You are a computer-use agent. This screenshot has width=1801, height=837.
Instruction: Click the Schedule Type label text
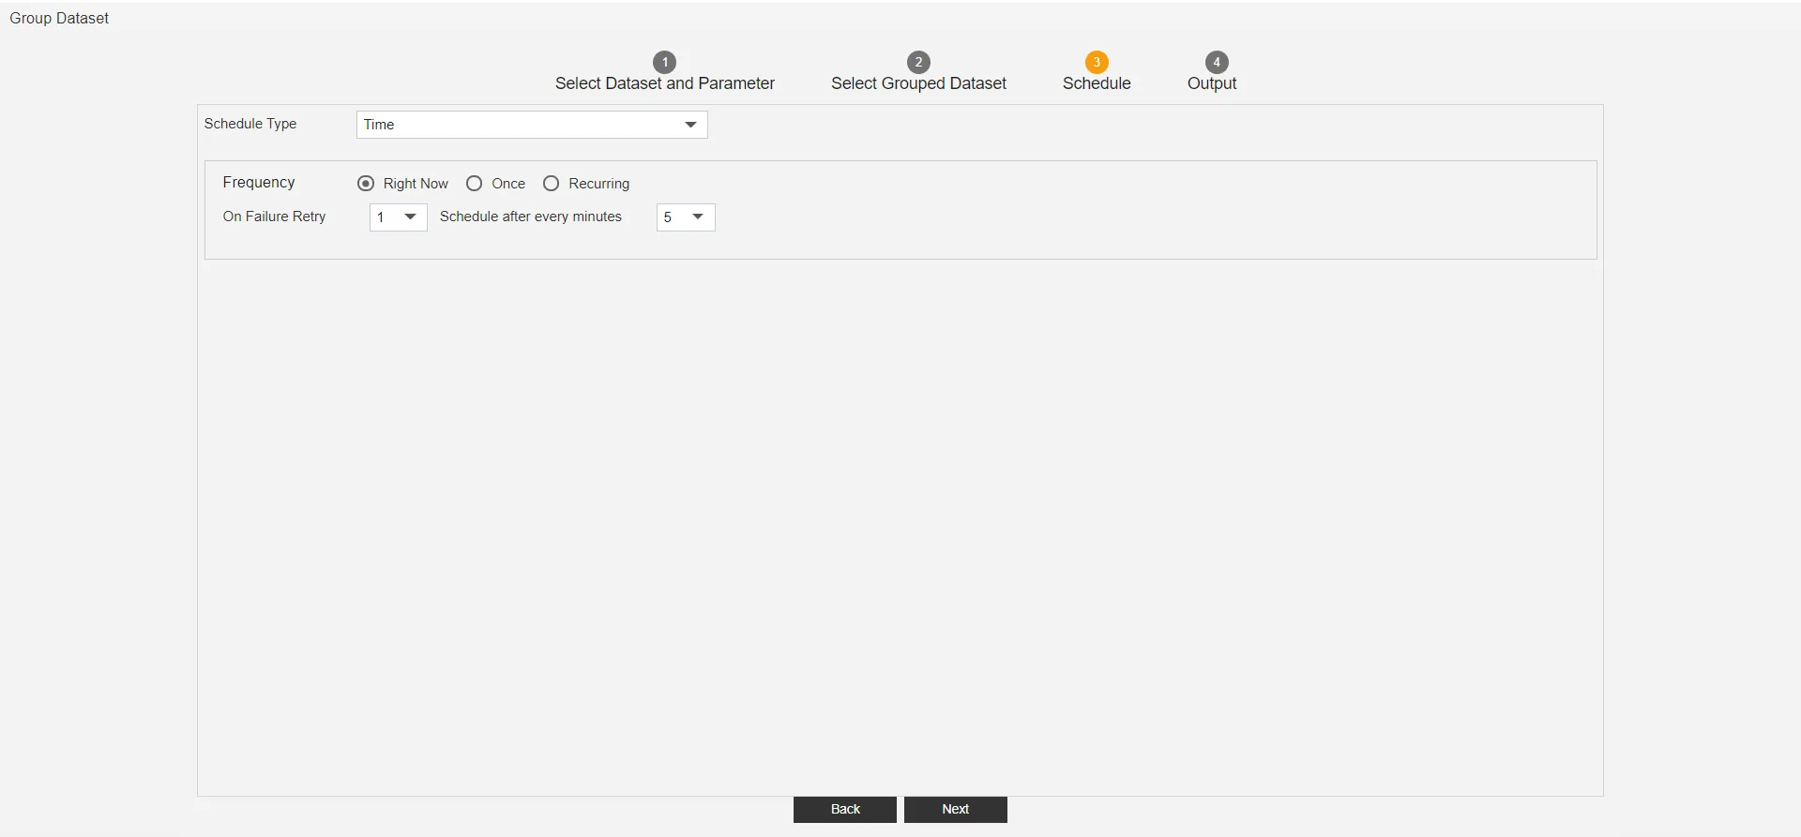[250, 124]
